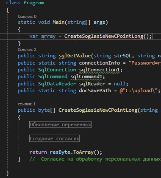This screenshot has height=178, width=161.
Task: Click the @"C:\upload\" string literal
Action: 138,90
